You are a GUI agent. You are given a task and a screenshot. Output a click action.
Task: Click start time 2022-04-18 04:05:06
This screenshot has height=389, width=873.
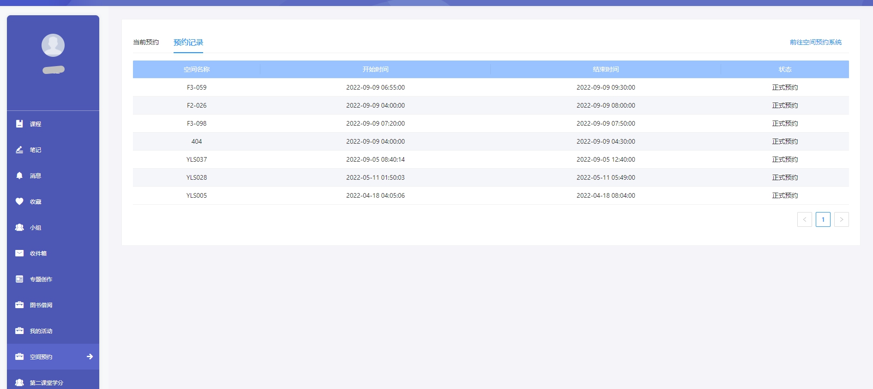(x=375, y=195)
